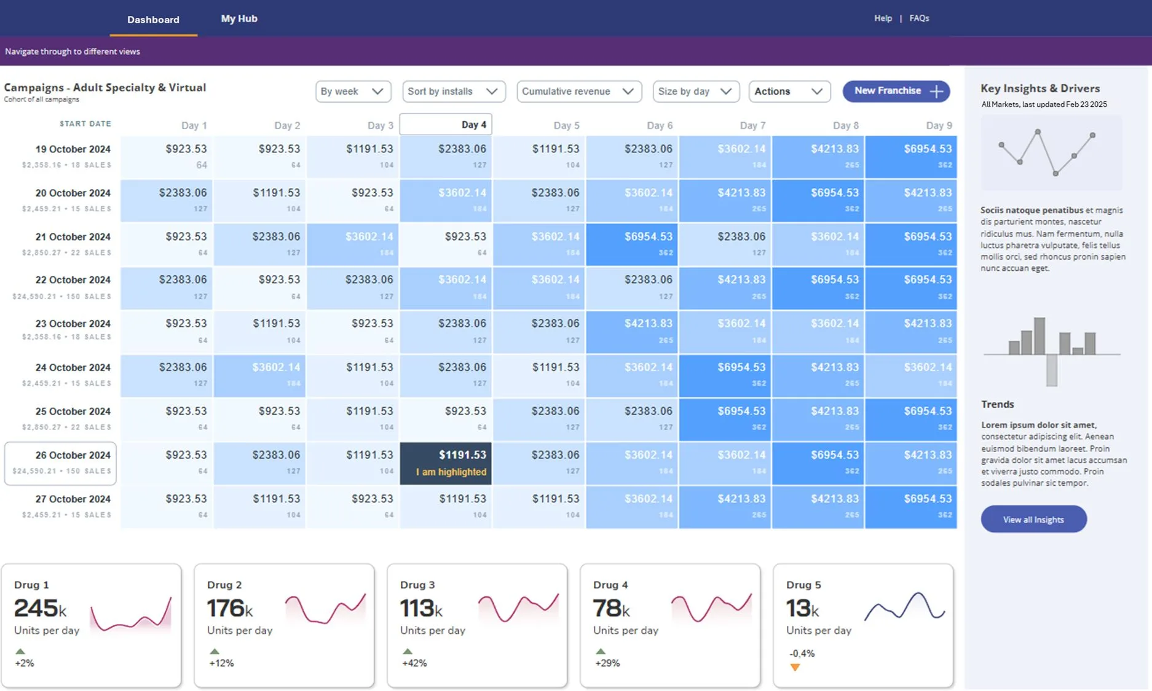Click the 24 October Day 2 cell $3602.14

tap(259, 375)
